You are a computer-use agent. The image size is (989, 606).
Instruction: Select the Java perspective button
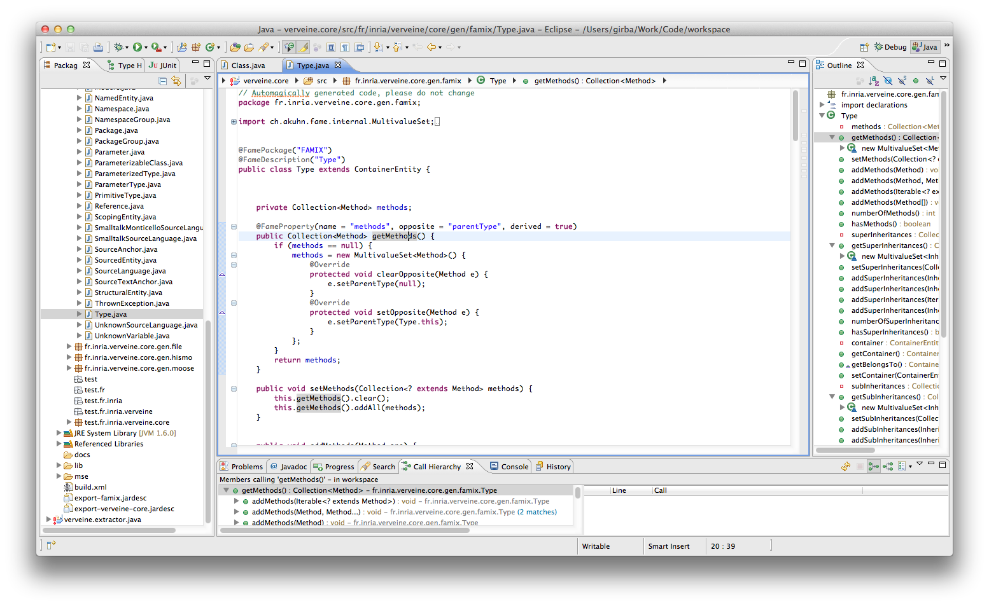click(925, 47)
